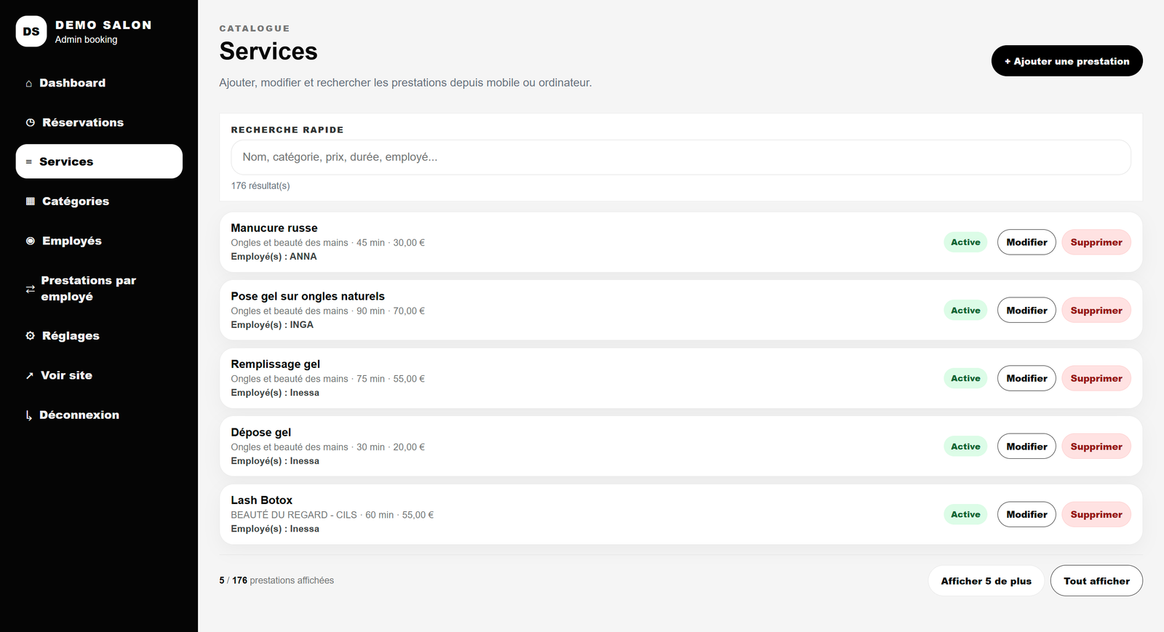Select the Manucure russe service title

click(x=274, y=228)
